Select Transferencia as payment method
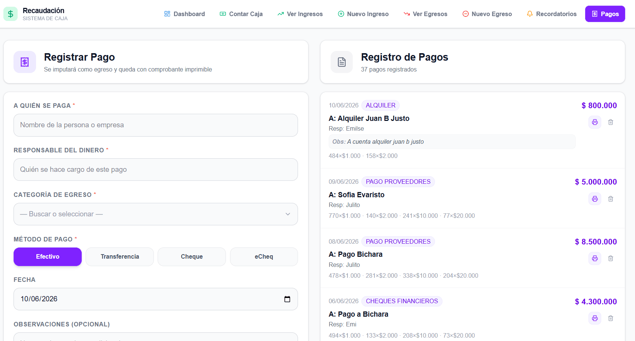This screenshot has height=341, width=635. pos(120,257)
